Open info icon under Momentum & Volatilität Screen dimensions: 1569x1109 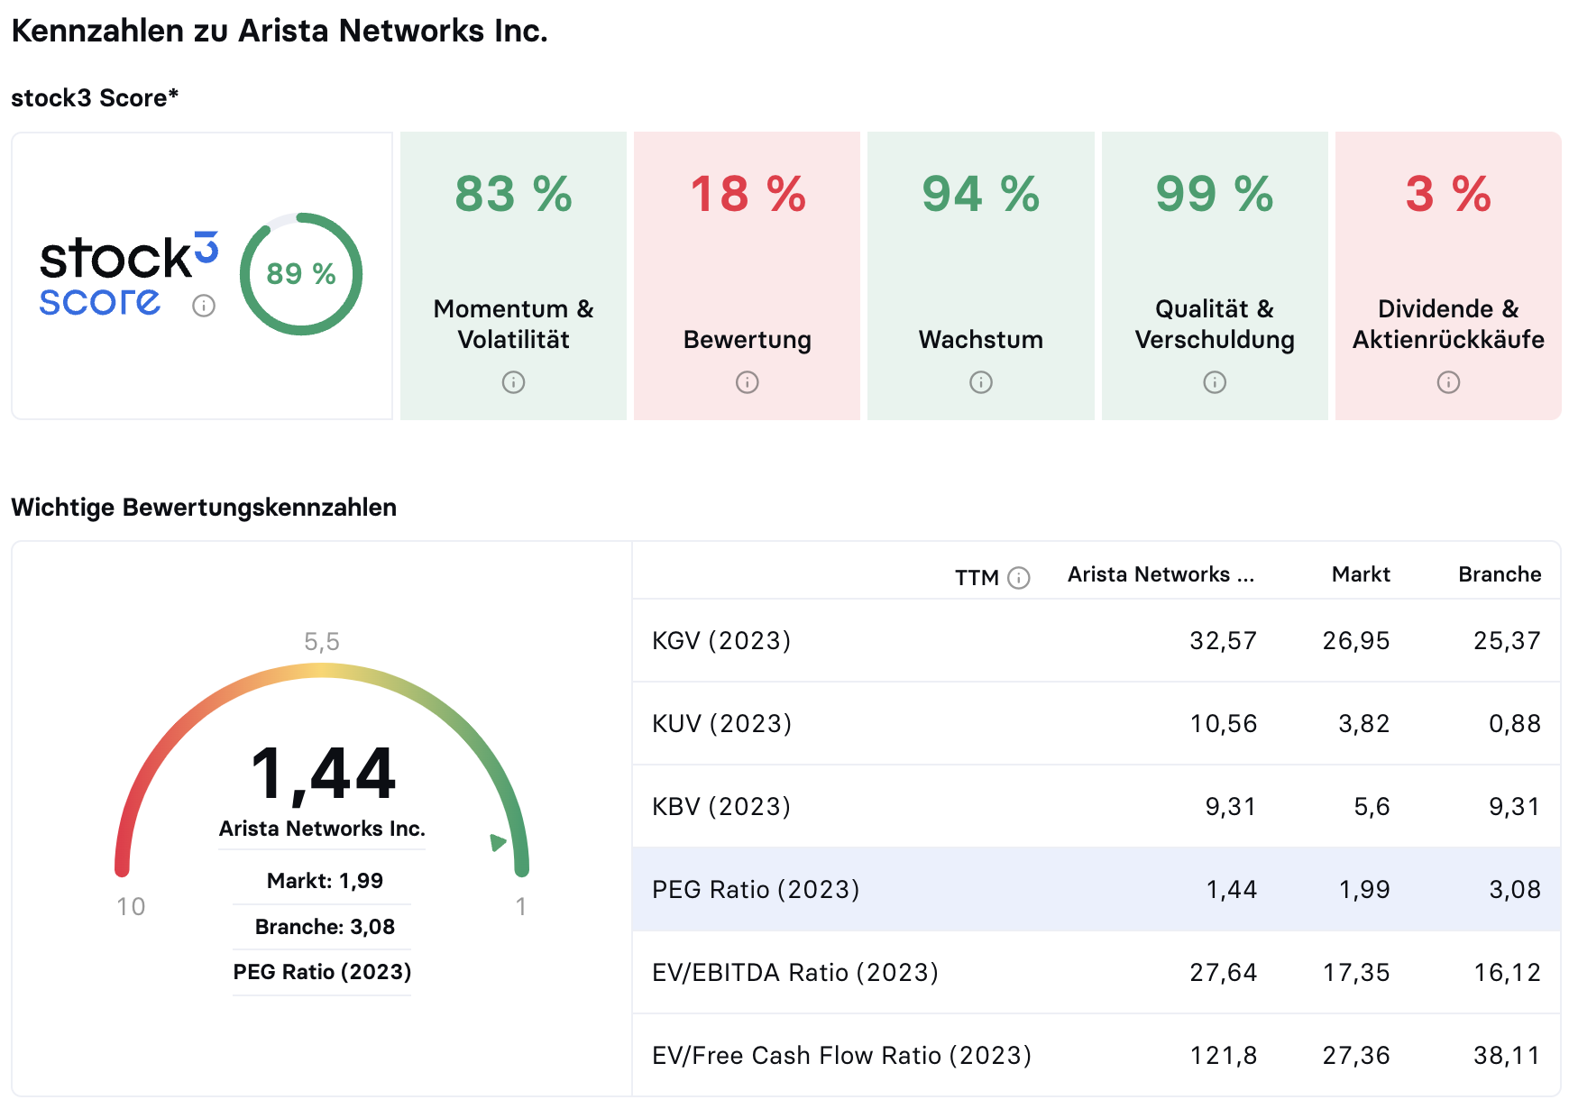tap(513, 382)
